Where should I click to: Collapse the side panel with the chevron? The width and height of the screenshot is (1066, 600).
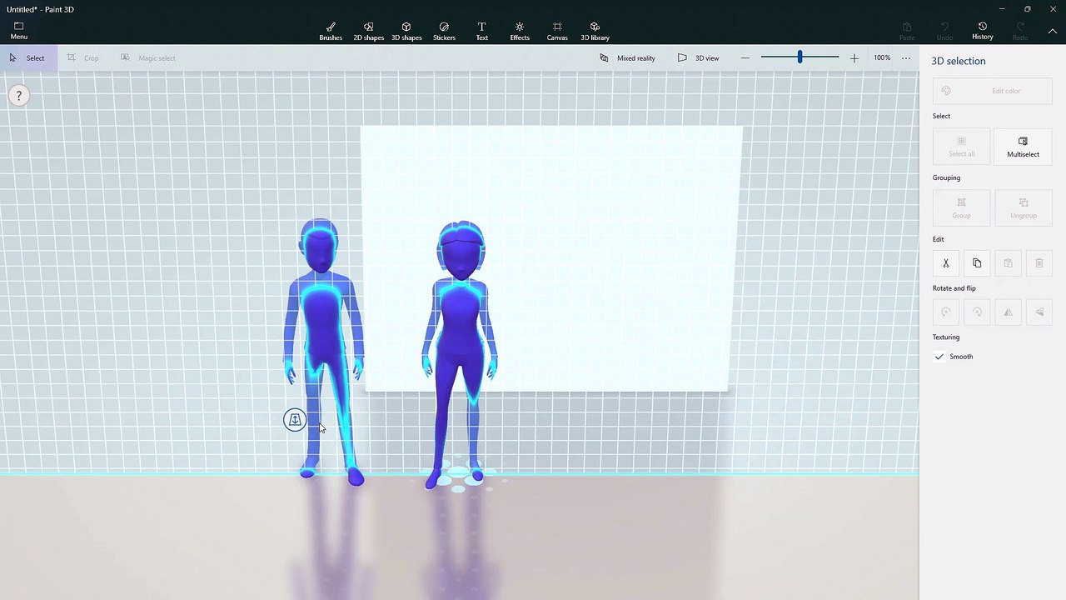click(1053, 31)
